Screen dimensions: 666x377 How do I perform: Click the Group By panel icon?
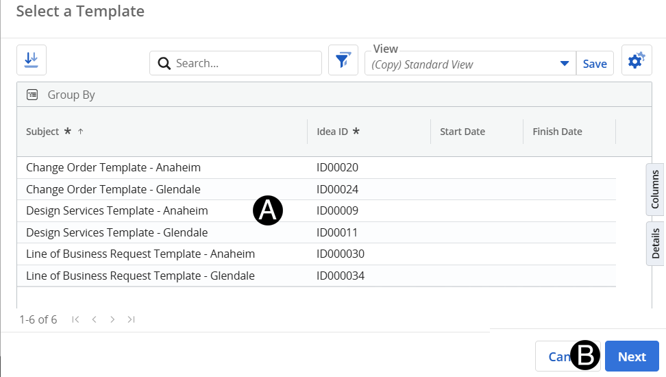coord(32,95)
